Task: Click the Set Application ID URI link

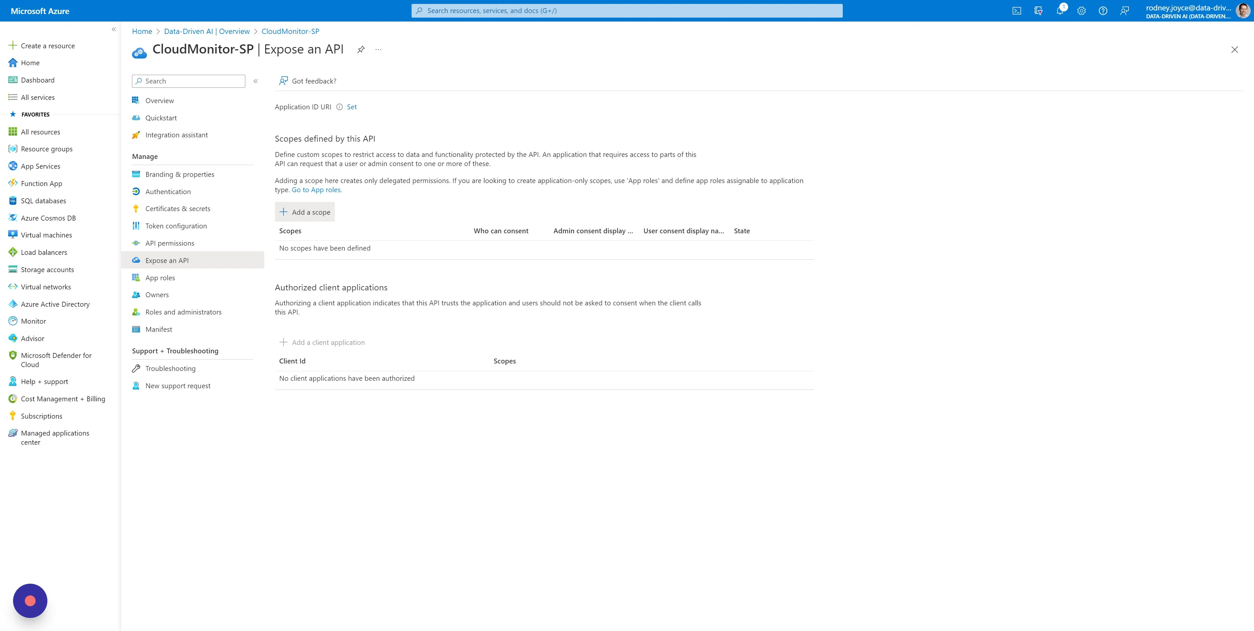Action: click(x=351, y=107)
